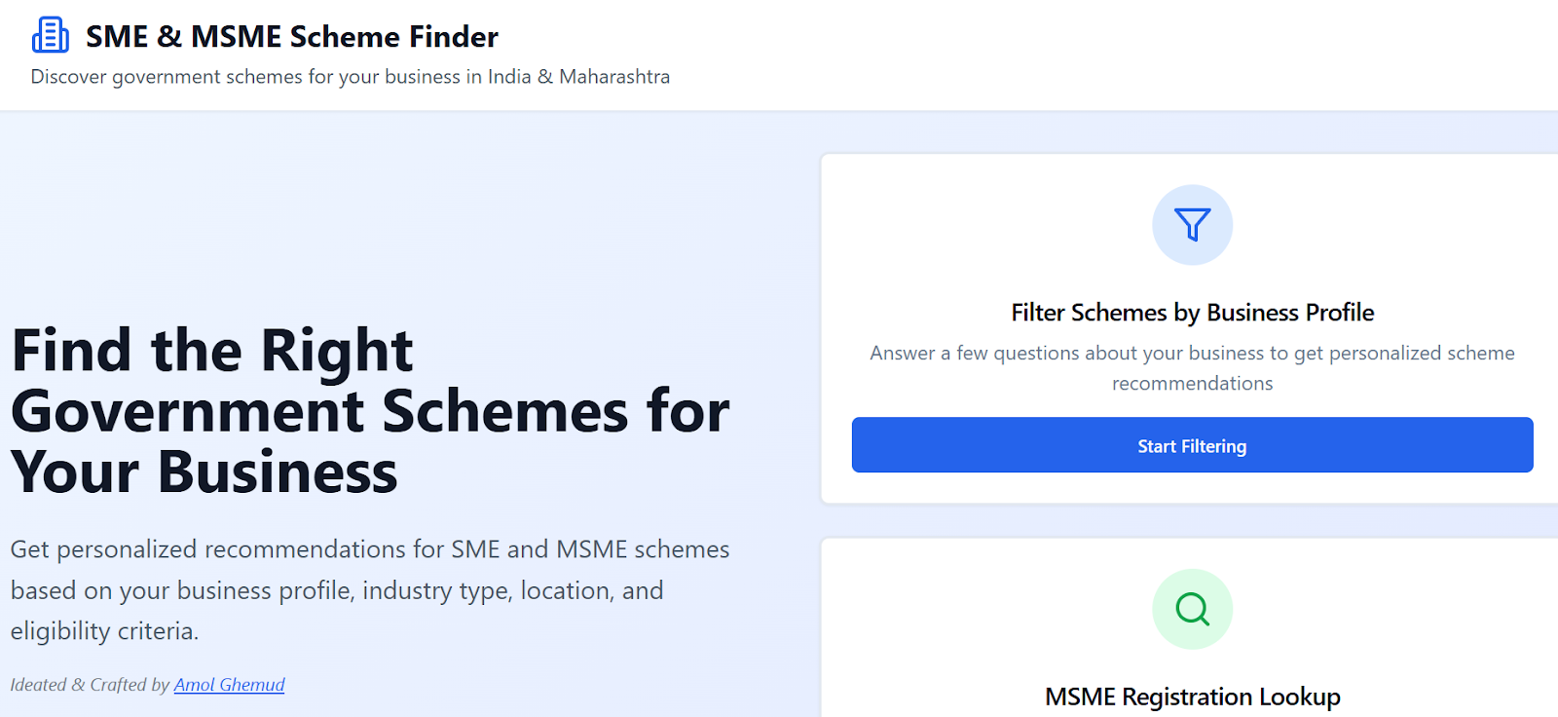Open the MSME Registration Lookup heading
The height and width of the screenshot is (717, 1558).
[x=1192, y=697]
